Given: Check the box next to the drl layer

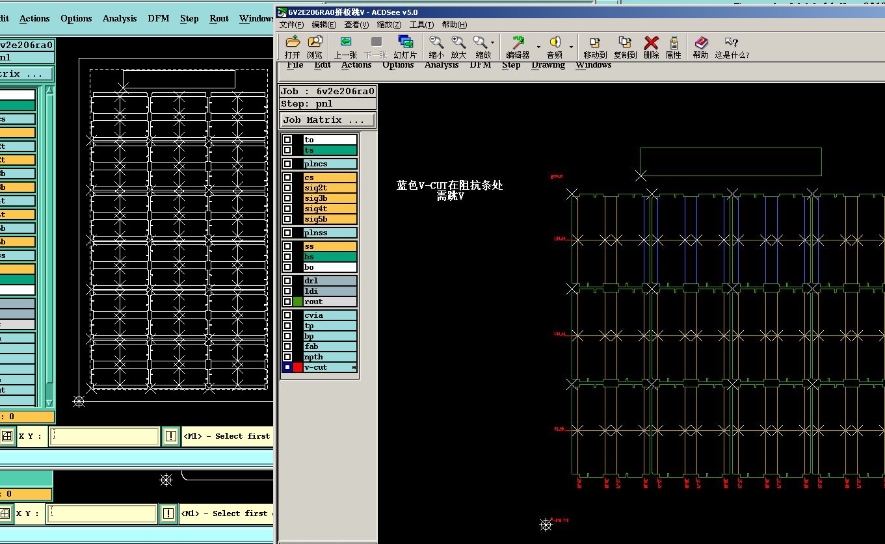Looking at the screenshot, I should pos(287,281).
